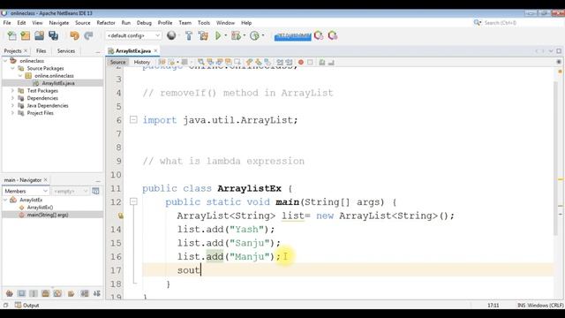Expand the Java Dependencies node
565x318 pixels.
pos(12,106)
